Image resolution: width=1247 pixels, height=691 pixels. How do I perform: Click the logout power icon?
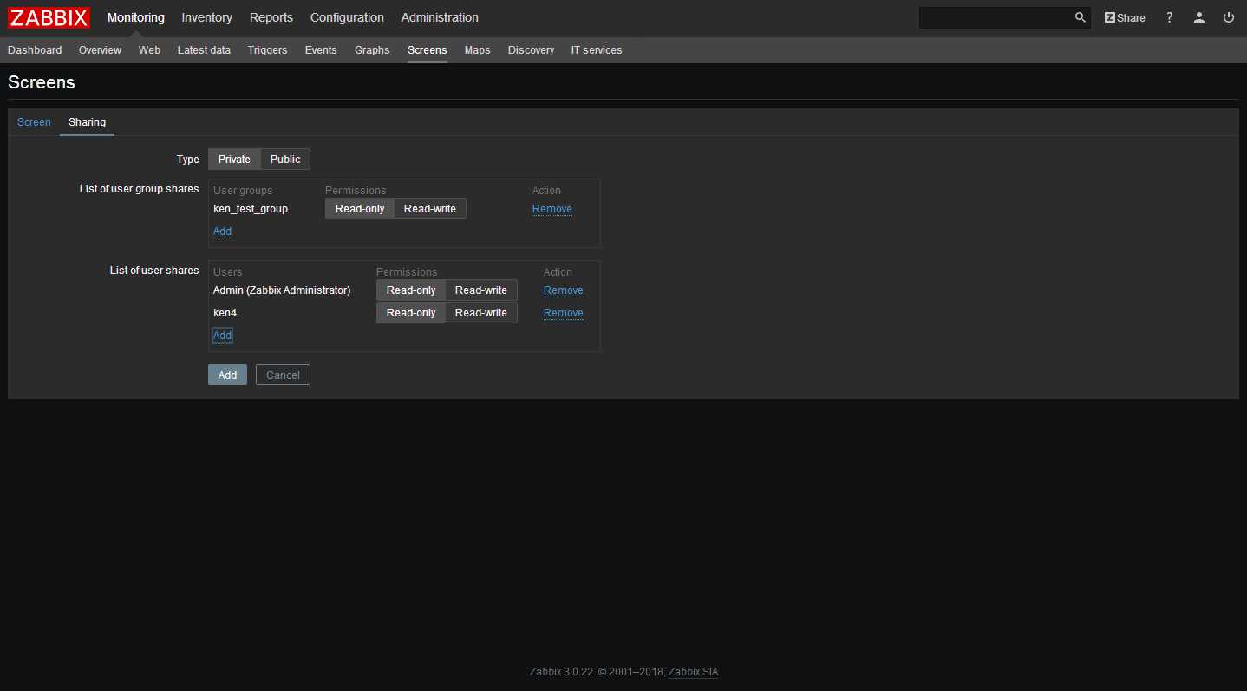[1228, 17]
